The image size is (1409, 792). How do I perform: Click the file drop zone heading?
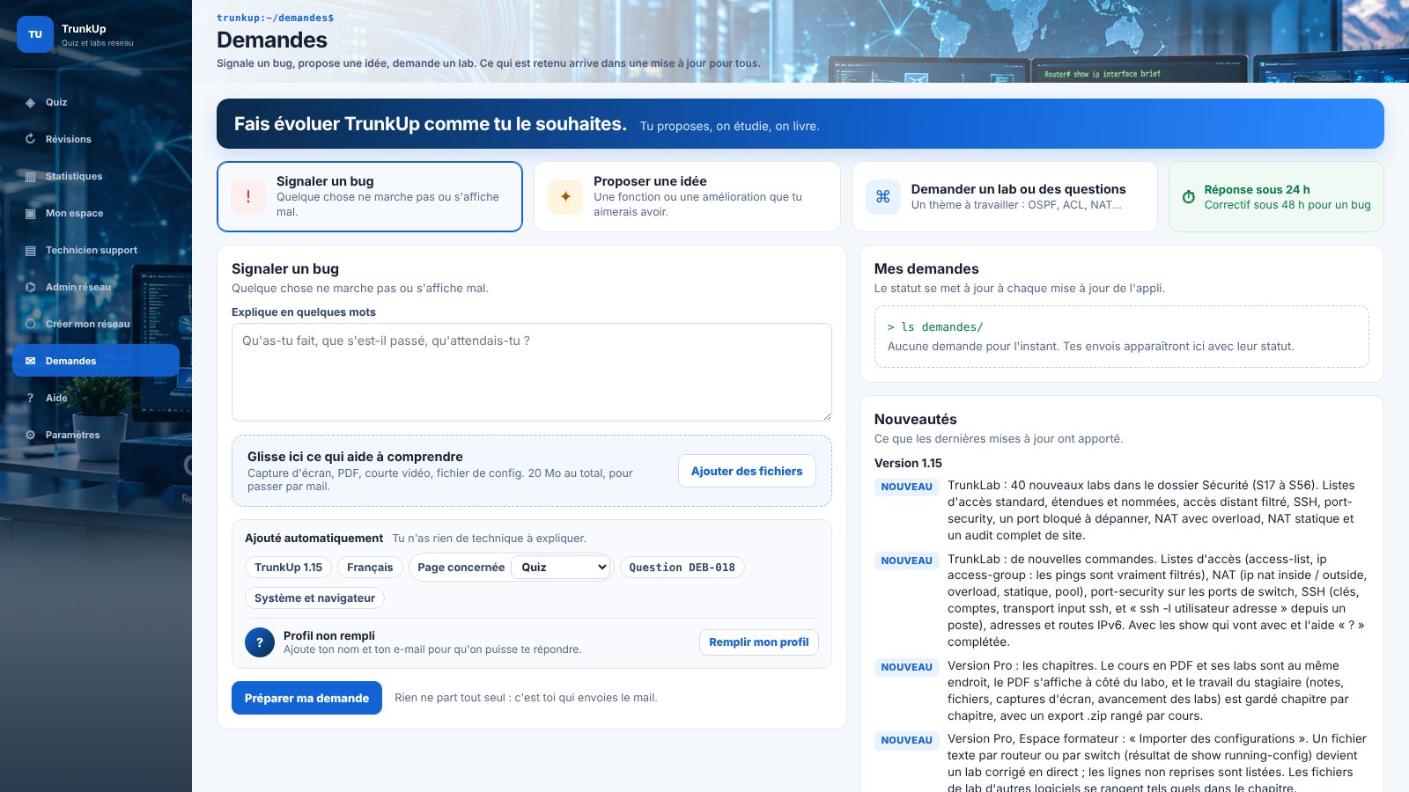click(x=355, y=457)
